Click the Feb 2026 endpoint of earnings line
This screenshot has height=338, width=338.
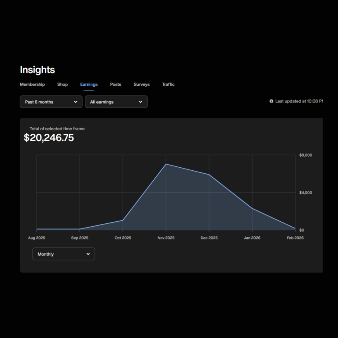[x=295, y=228]
